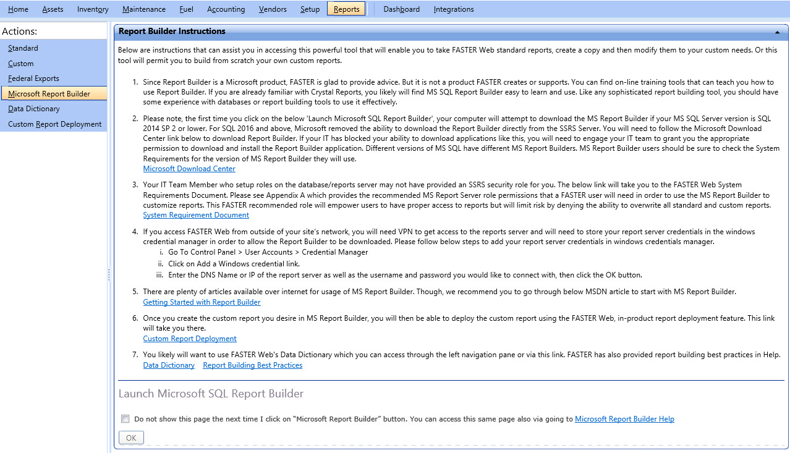Select Microsoft Report Builder action
790x453 pixels.
click(54, 94)
